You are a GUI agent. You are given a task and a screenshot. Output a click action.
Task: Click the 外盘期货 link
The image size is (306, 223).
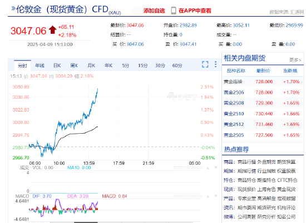coord(266,162)
